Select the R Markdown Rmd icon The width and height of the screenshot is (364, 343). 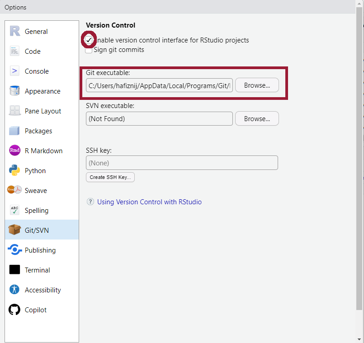tap(15, 150)
